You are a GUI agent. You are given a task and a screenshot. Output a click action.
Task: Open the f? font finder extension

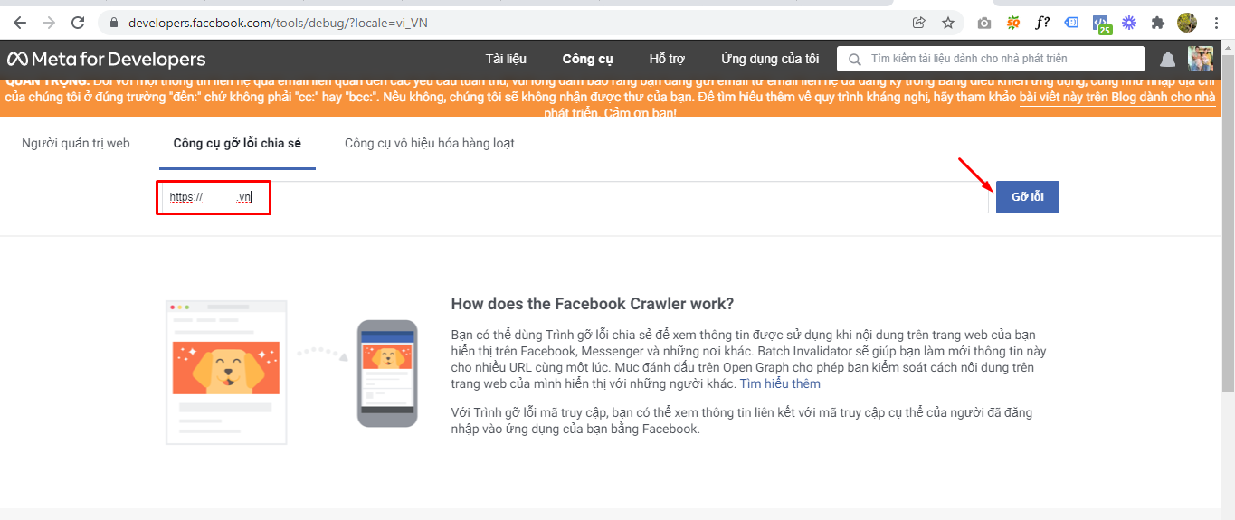[x=1042, y=23]
